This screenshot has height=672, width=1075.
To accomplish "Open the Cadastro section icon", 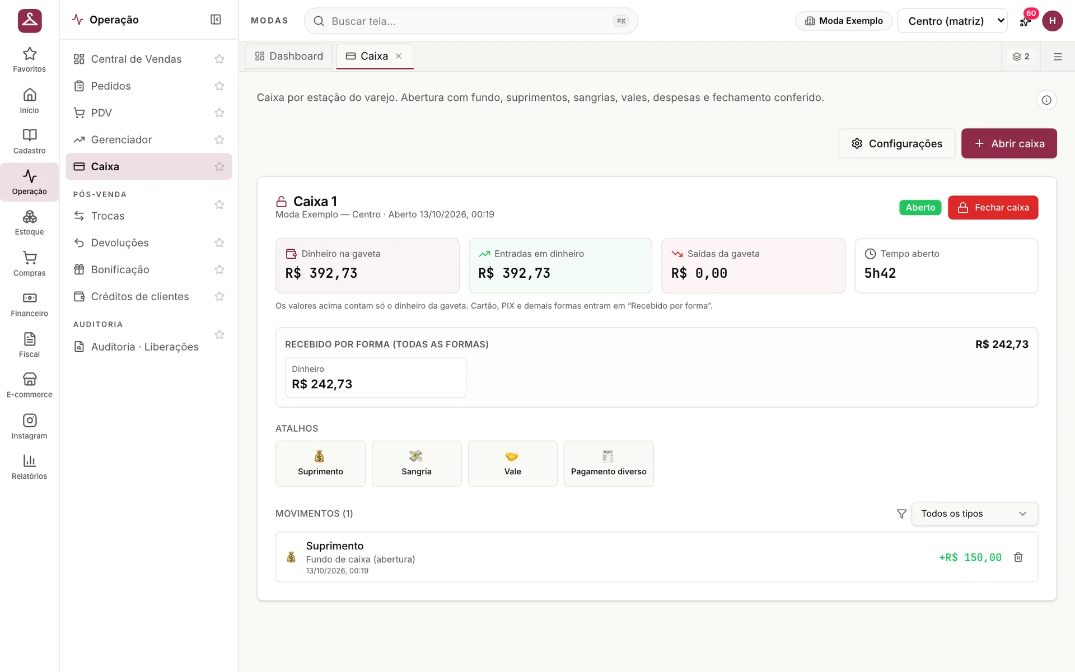I will click(x=30, y=142).
